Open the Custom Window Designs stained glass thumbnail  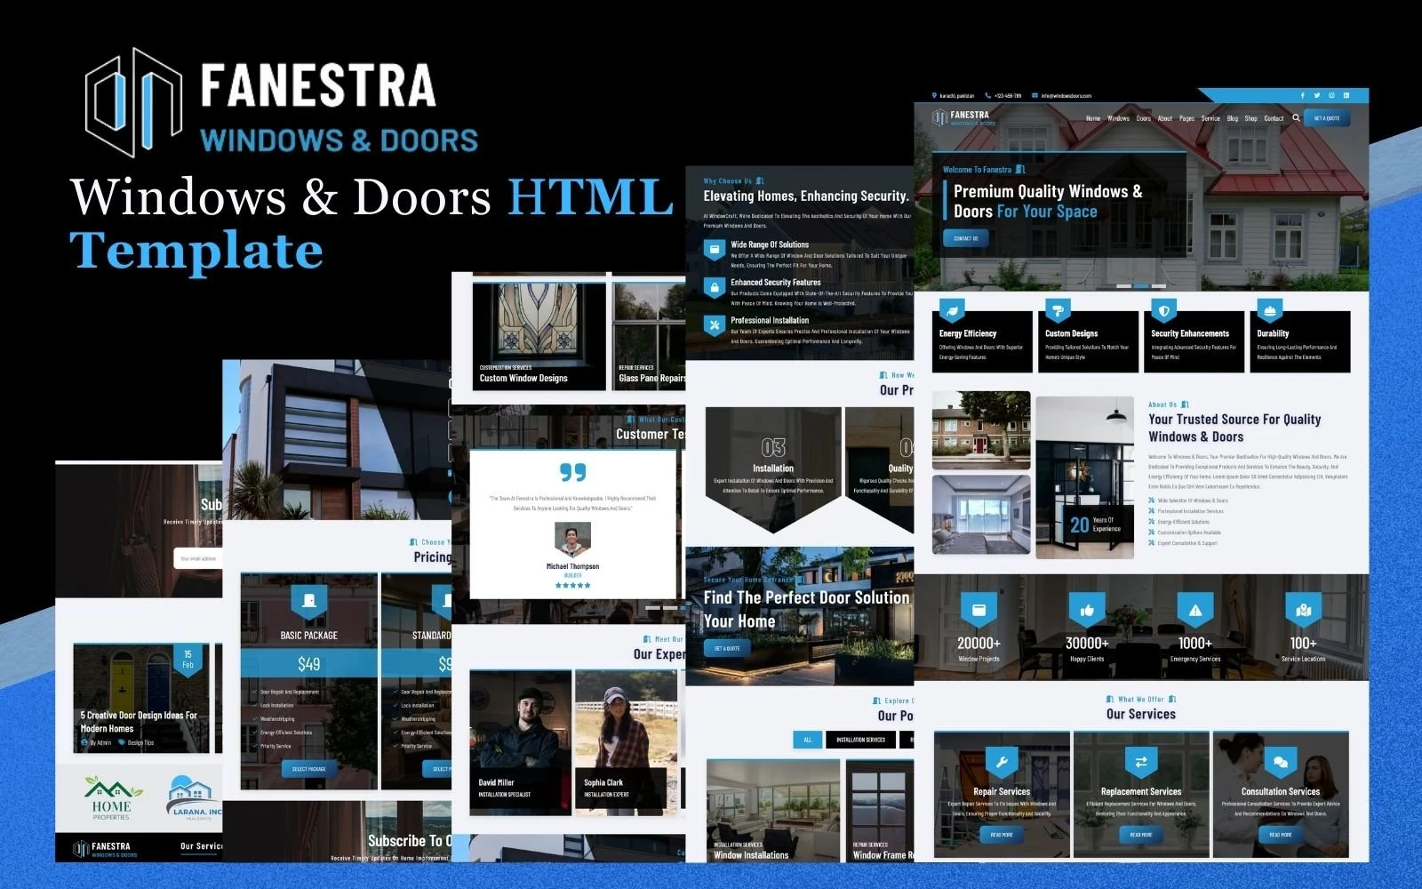pyautogui.click(x=539, y=336)
